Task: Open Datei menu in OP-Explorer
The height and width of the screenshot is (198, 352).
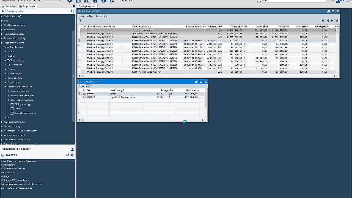Action: tap(81, 16)
